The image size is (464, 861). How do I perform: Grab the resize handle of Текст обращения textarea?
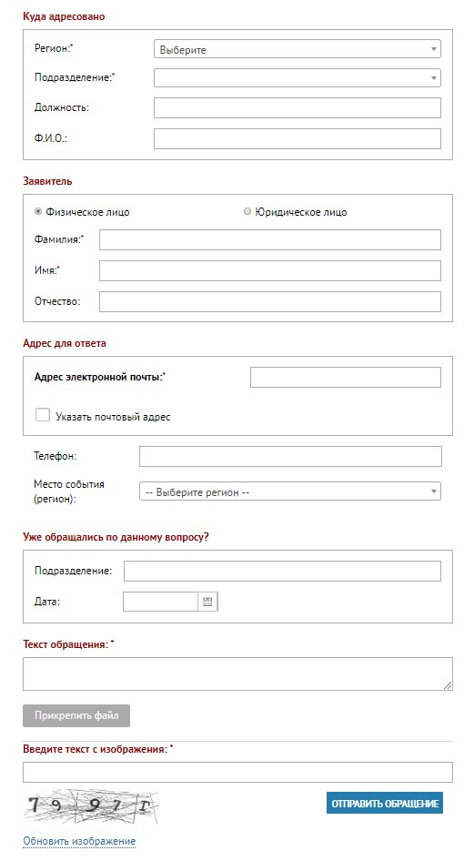[x=448, y=684]
